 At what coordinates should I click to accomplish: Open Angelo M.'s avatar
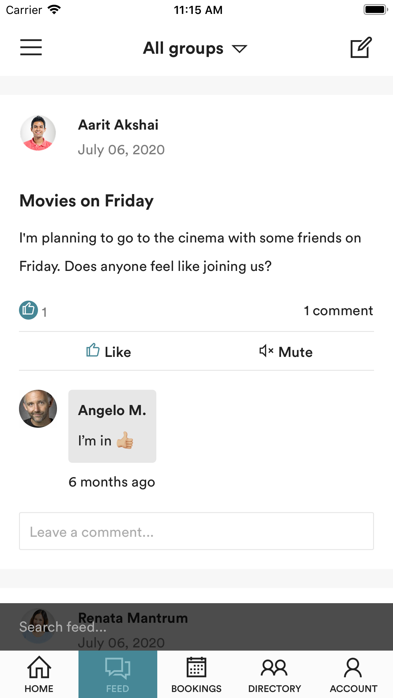tap(38, 409)
